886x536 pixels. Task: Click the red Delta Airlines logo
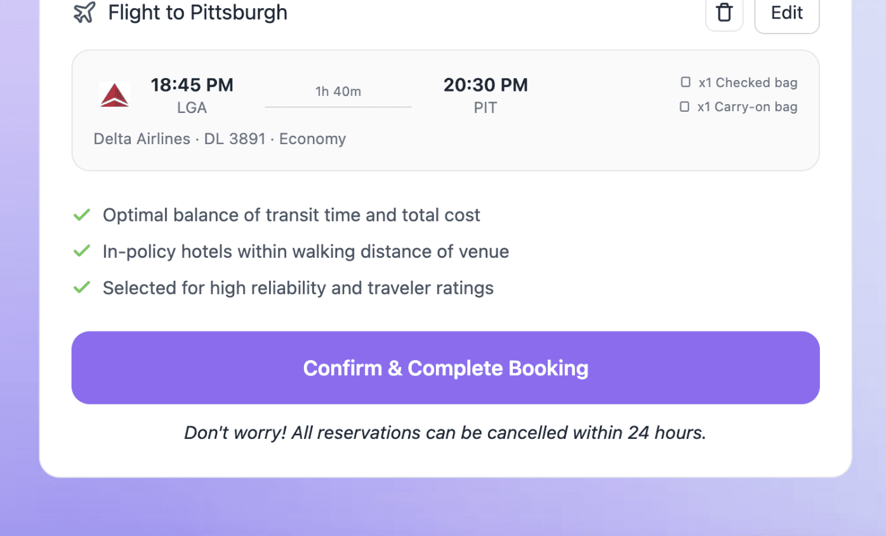pos(115,95)
